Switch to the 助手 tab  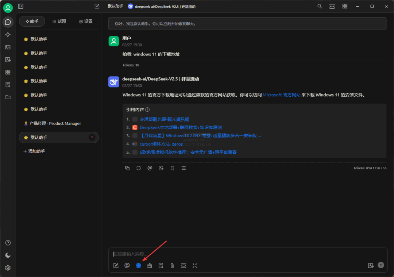32,22
